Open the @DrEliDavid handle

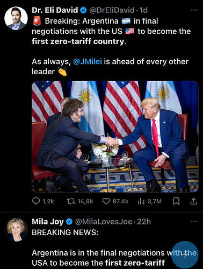point(112,10)
